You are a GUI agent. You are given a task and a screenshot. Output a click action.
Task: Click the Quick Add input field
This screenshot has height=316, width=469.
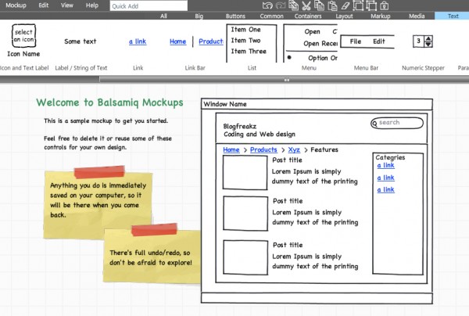pyautogui.click(x=149, y=5)
